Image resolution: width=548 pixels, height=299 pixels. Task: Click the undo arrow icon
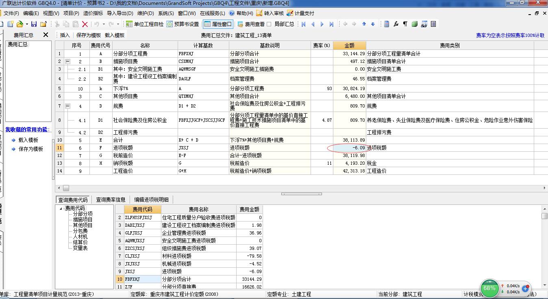point(97,24)
